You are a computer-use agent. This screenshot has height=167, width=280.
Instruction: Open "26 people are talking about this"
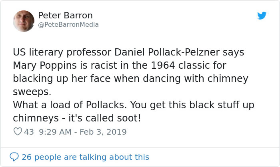(85, 157)
